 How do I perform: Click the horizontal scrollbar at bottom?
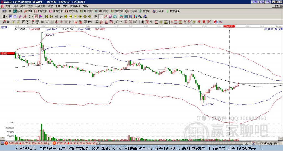coord(173,143)
